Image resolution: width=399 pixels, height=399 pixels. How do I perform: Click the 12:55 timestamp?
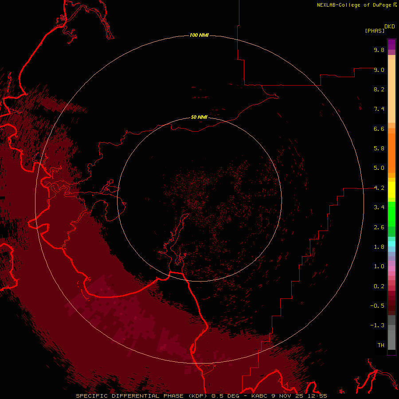pyautogui.click(x=317, y=396)
